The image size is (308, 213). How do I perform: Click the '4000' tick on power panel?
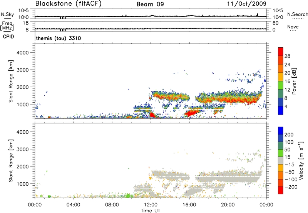coord(23,53)
